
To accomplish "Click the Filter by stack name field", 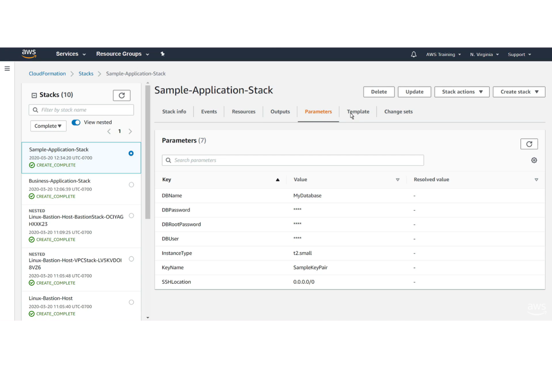I will click(x=81, y=110).
